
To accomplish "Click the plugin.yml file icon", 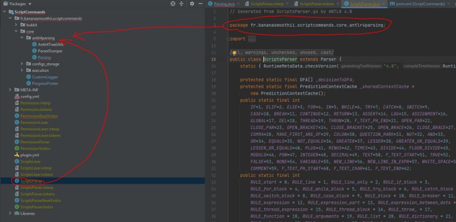I will click(17, 155).
